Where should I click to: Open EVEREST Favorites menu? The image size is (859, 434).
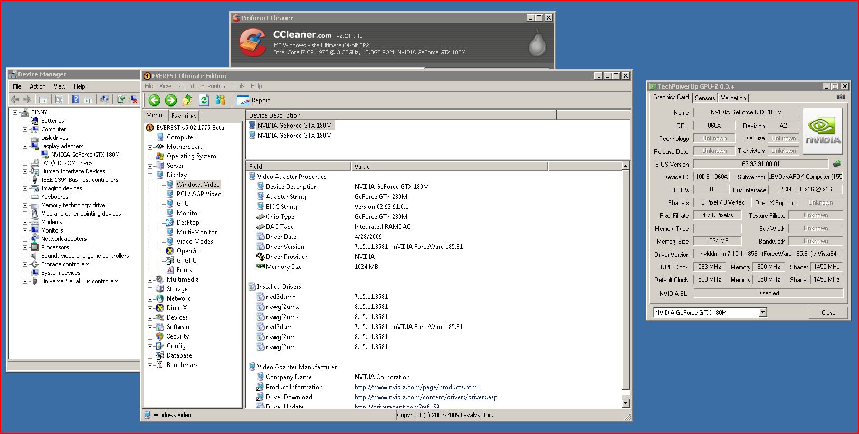click(x=213, y=86)
